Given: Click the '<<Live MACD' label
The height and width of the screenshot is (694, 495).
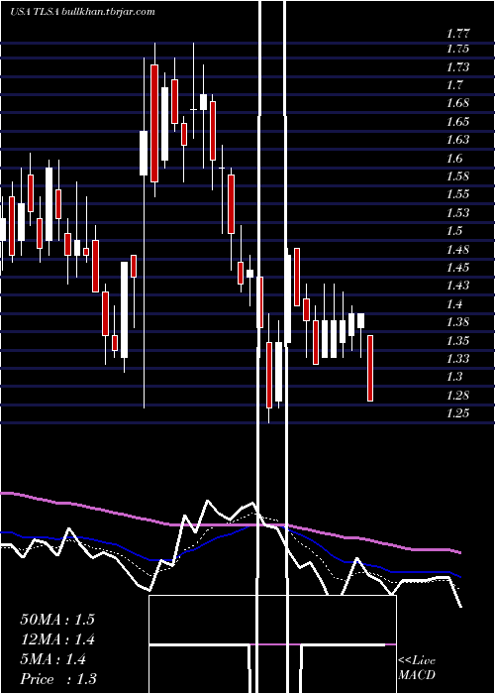Looking at the screenshot, I should point(417,668).
